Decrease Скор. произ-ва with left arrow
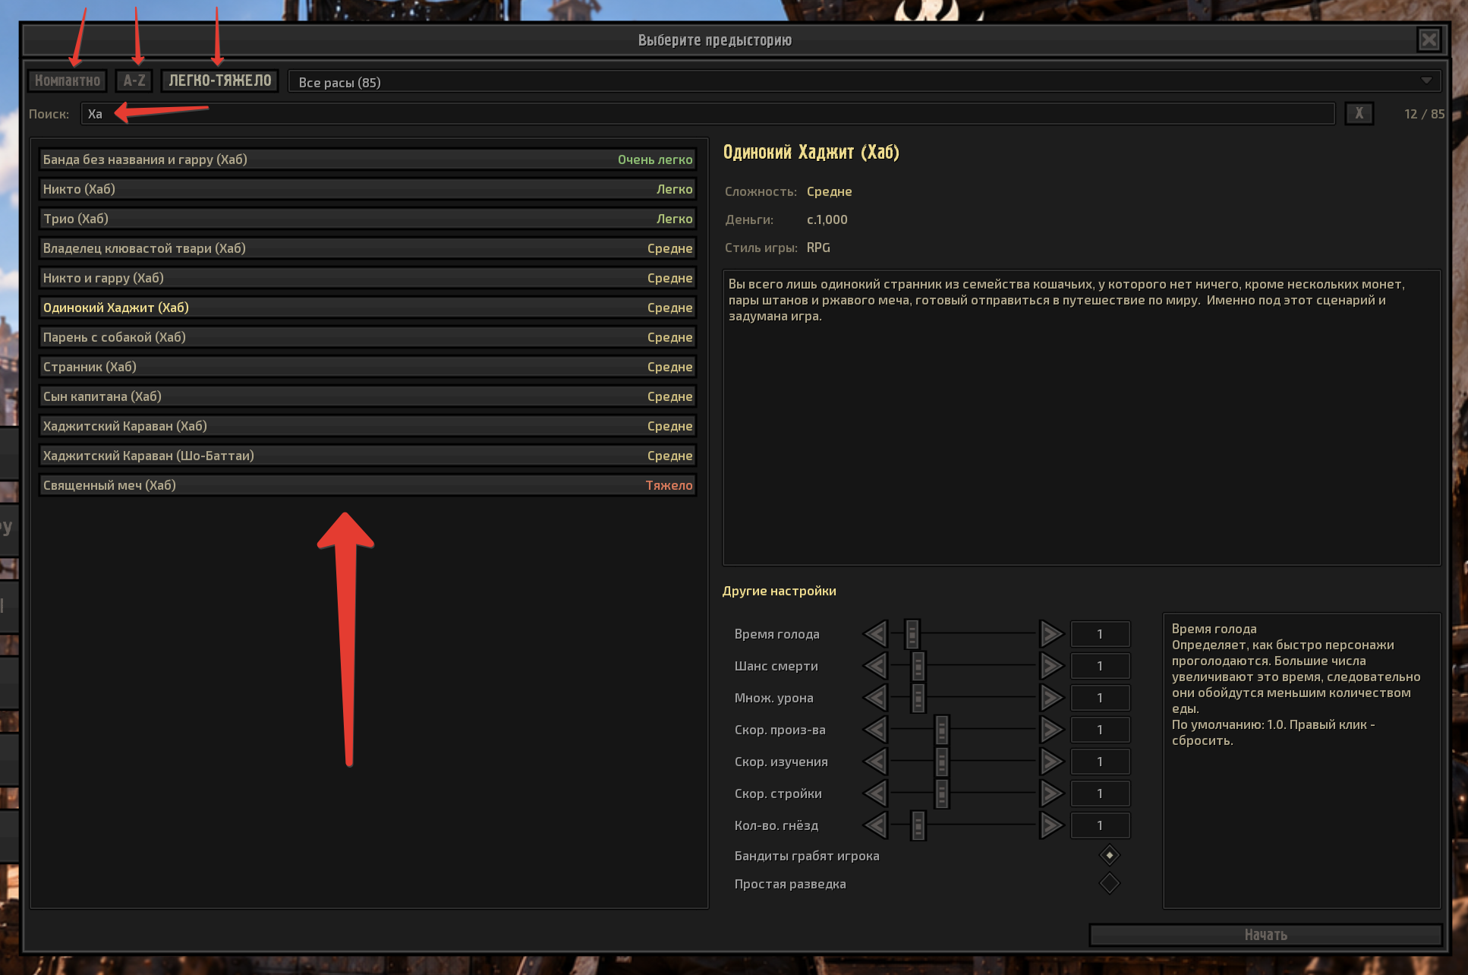 876,730
